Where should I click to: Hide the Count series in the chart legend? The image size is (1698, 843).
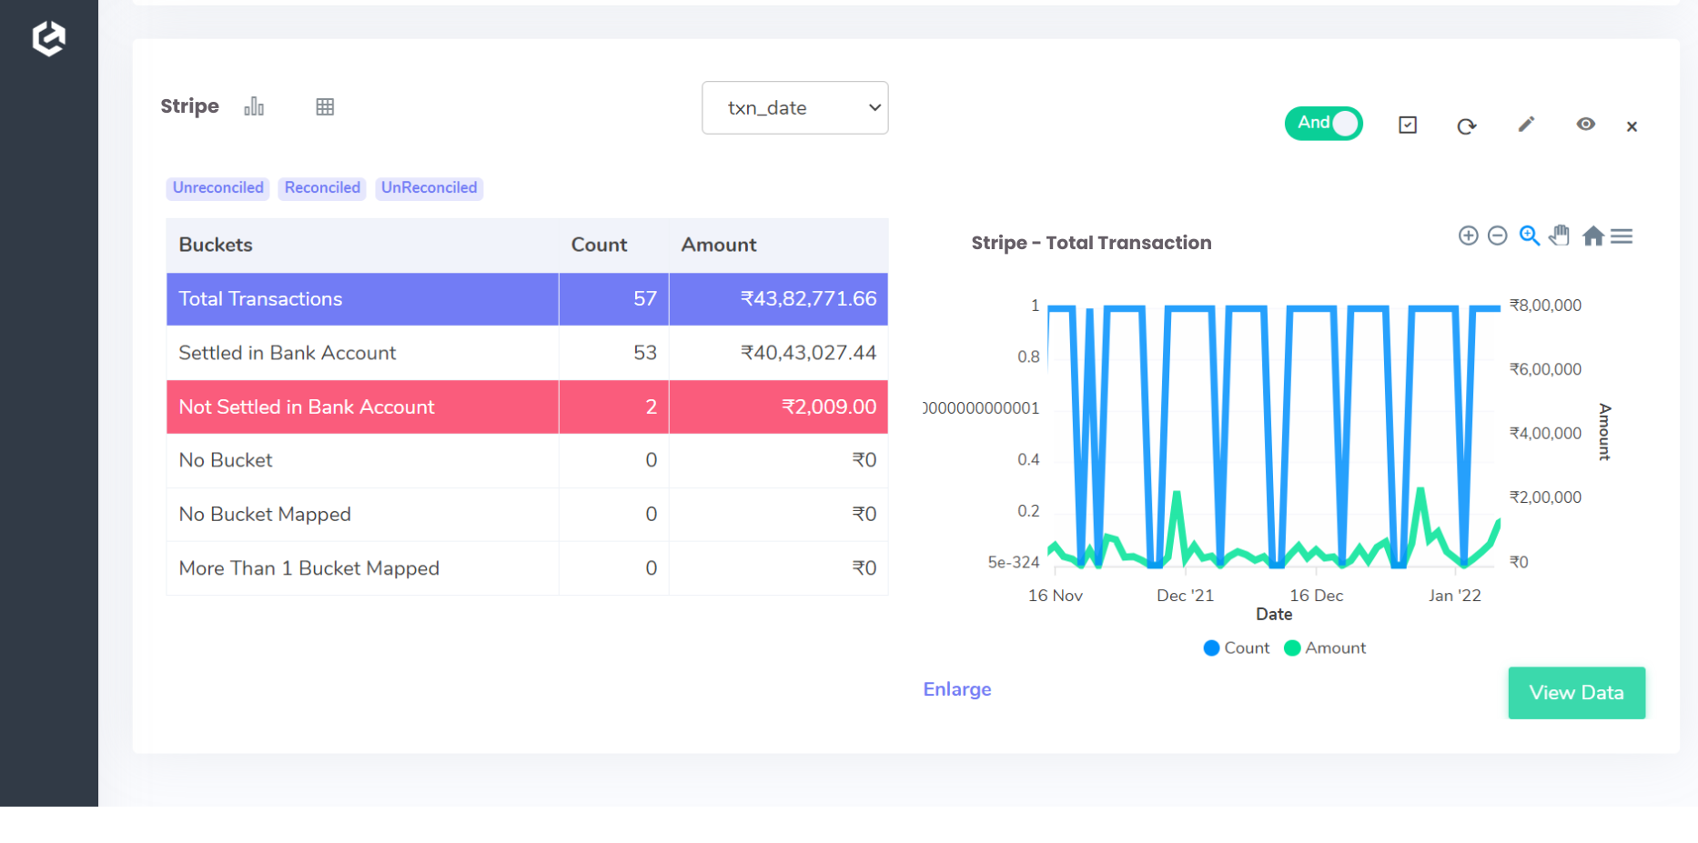point(1236,647)
